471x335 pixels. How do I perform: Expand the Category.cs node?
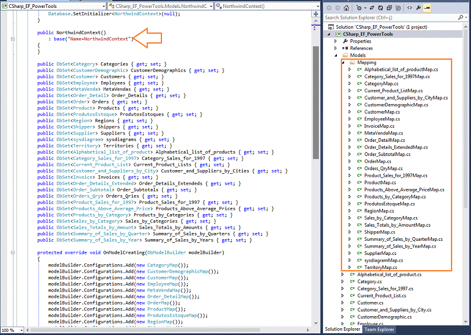pos(343,282)
